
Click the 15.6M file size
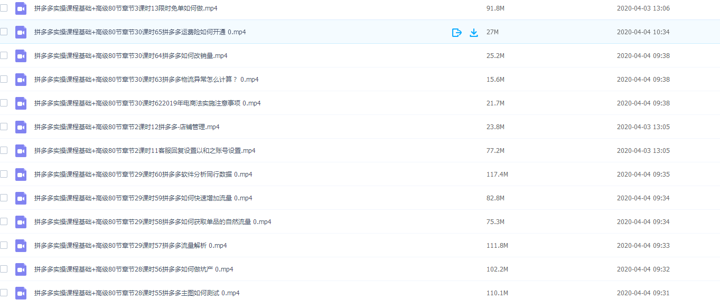(x=495, y=80)
